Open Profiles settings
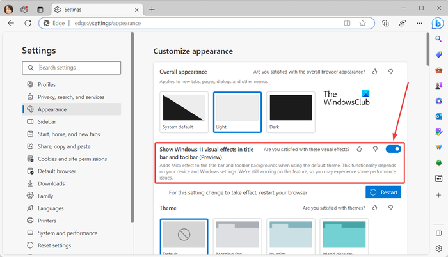This screenshot has width=448, height=257. tap(72, 84)
